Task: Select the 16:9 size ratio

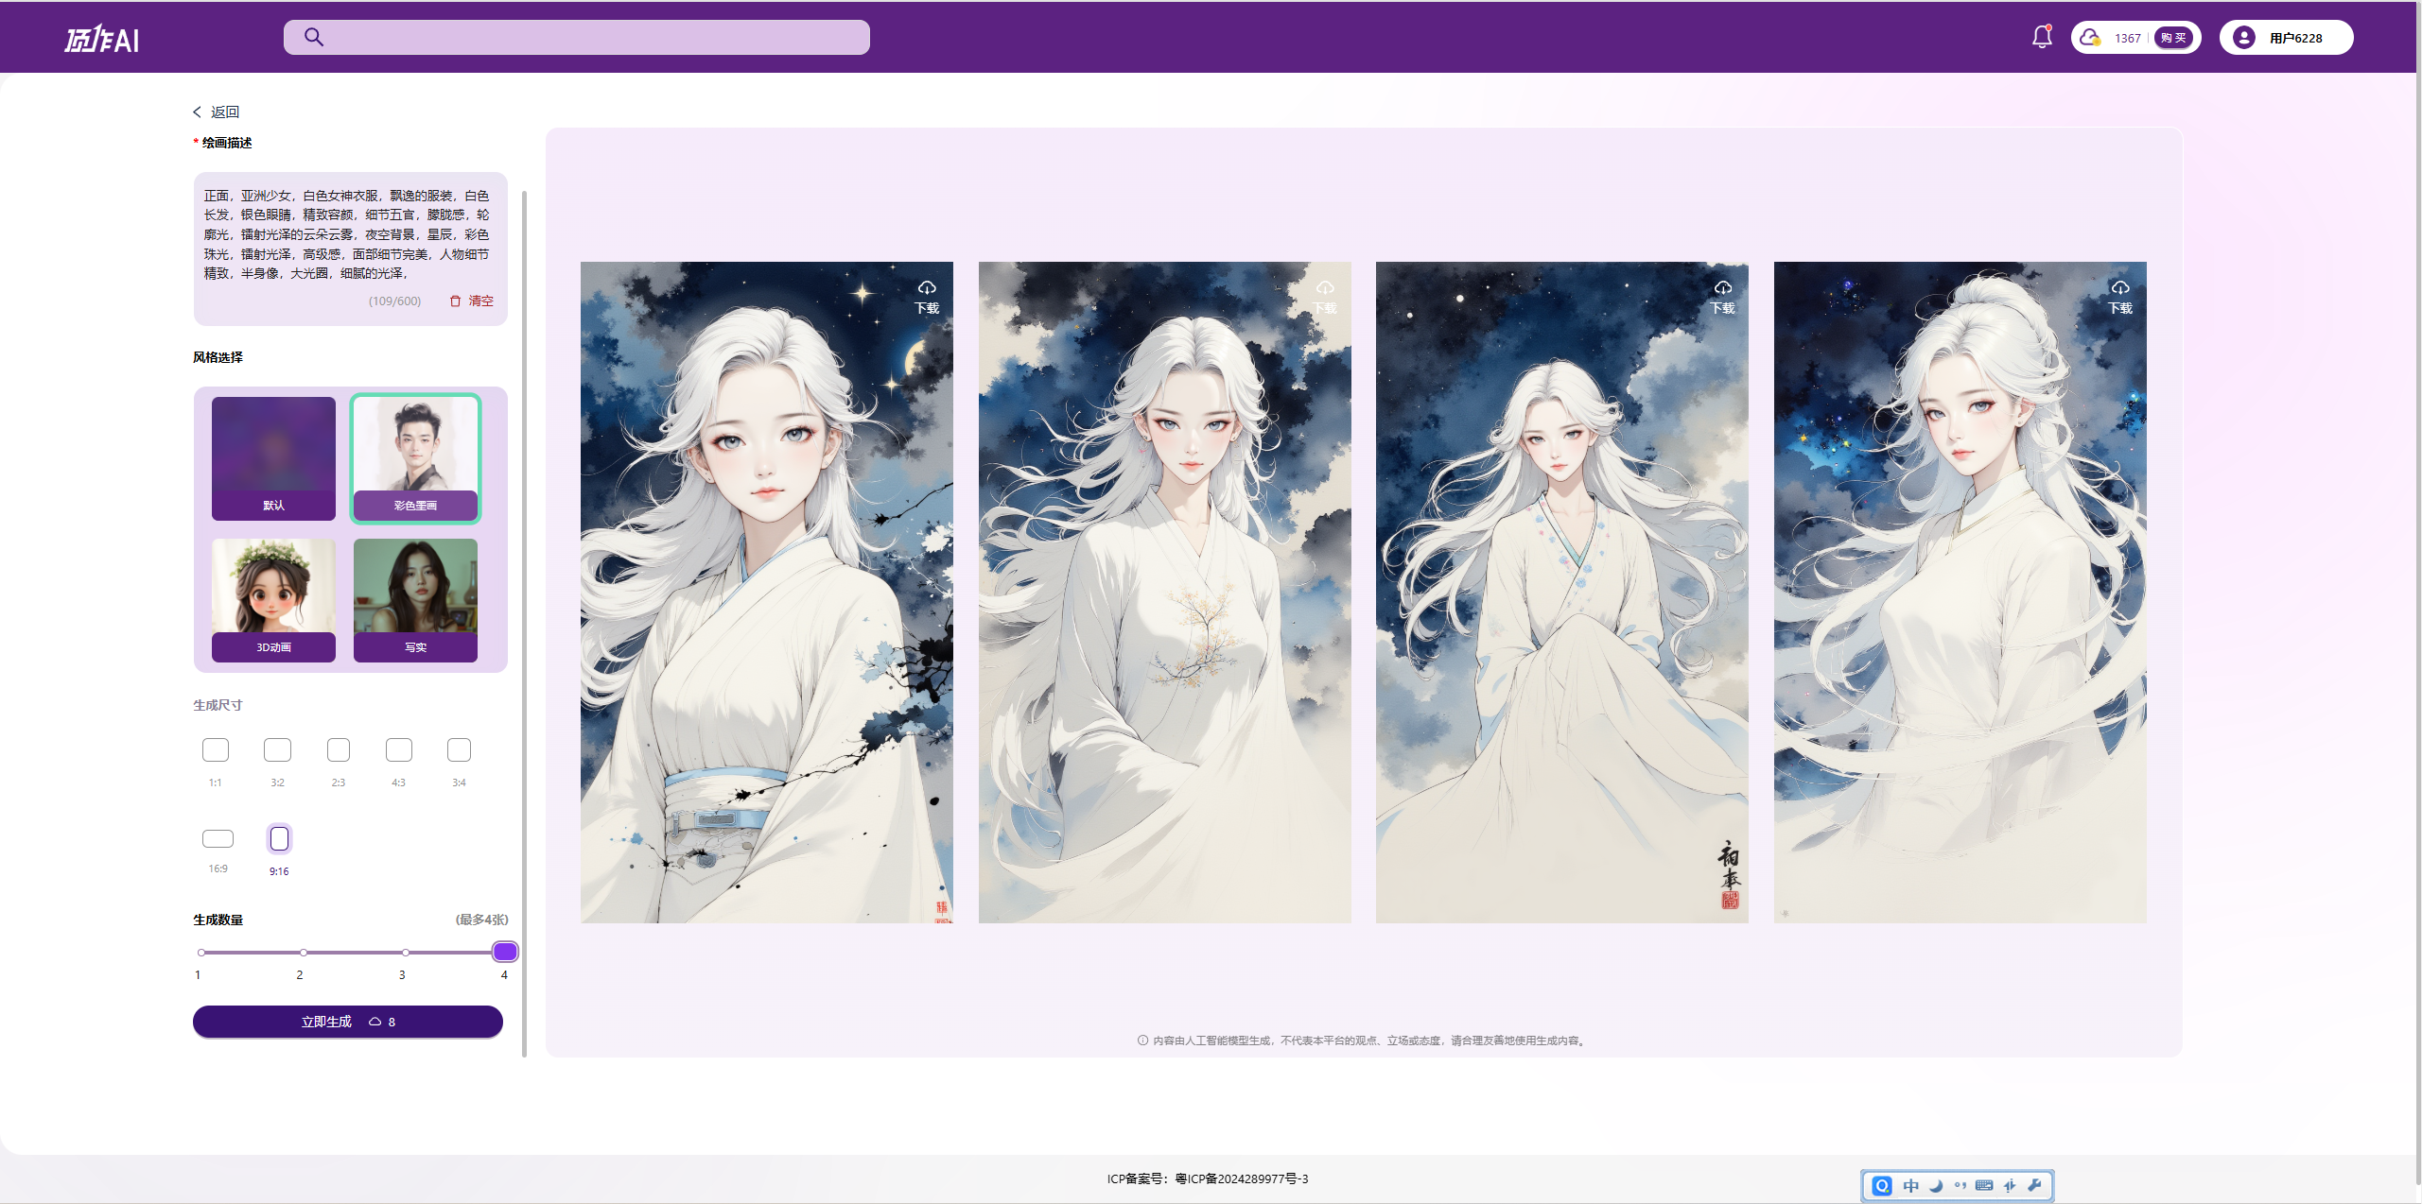Action: [x=218, y=838]
